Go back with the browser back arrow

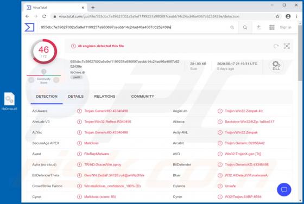tap(27, 16)
